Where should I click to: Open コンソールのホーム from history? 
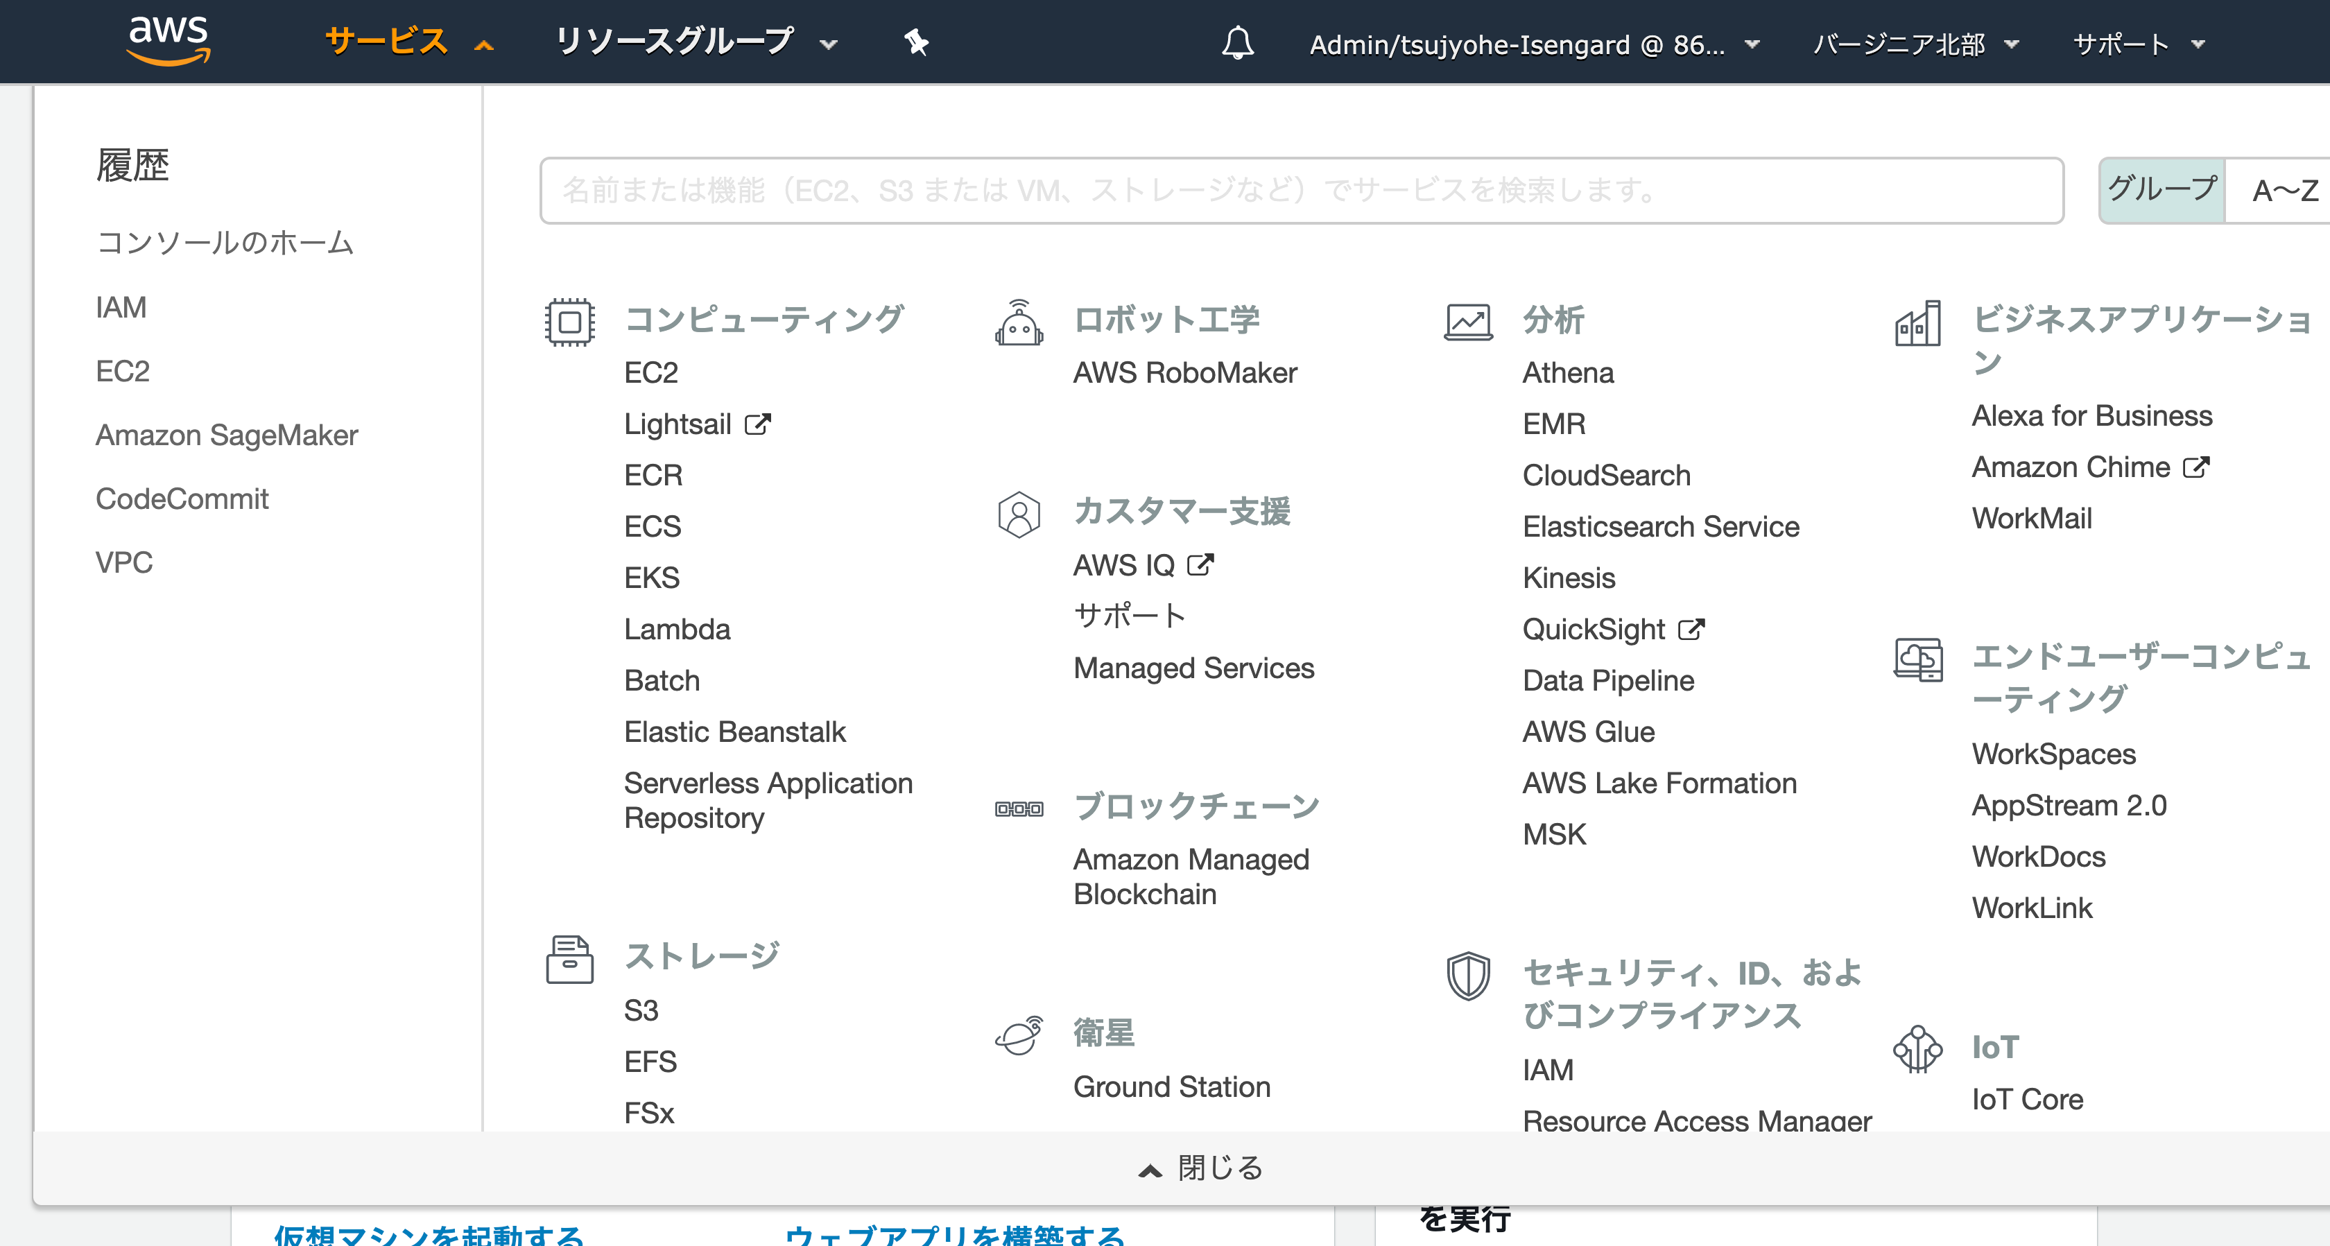(224, 242)
